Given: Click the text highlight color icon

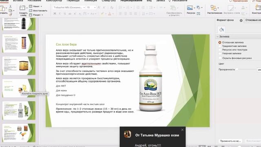Looking at the screenshot, I should (x=102, y=14).
